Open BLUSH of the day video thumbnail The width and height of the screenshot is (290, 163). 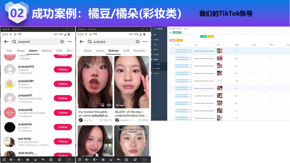(132, 82)
